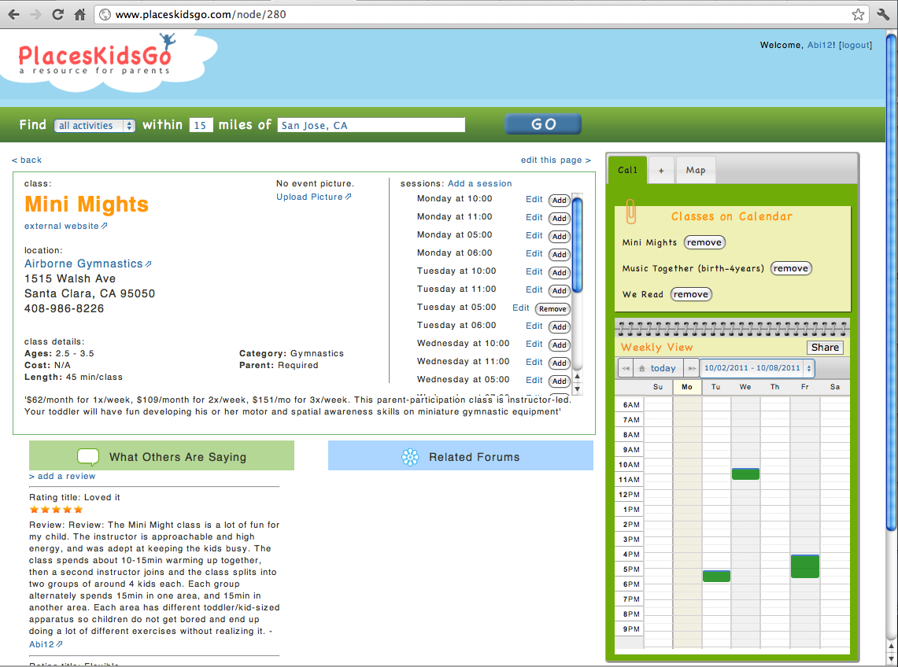Add the Tuesday at 06:00 session
Viewport: 898px width, 667px height.
560,327
